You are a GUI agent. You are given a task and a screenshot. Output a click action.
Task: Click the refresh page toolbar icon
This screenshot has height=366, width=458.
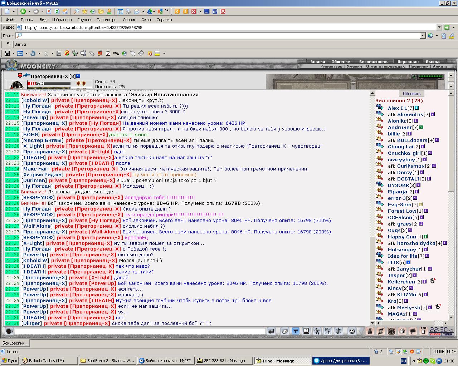tap(57, 11)
